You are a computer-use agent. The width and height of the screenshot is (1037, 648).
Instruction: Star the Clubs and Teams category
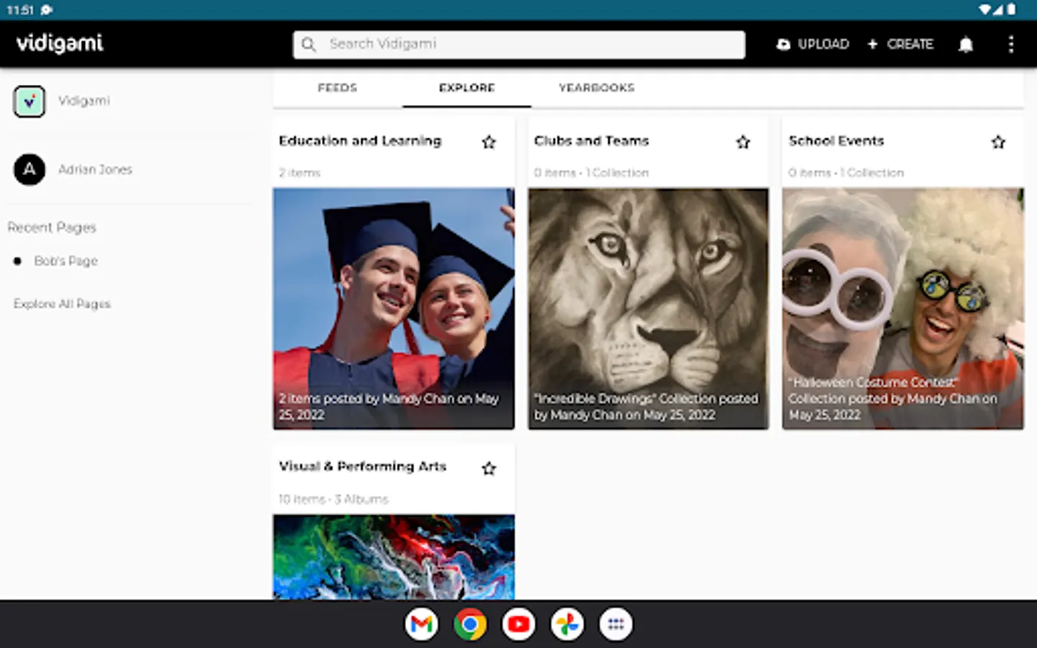point(743,143)
